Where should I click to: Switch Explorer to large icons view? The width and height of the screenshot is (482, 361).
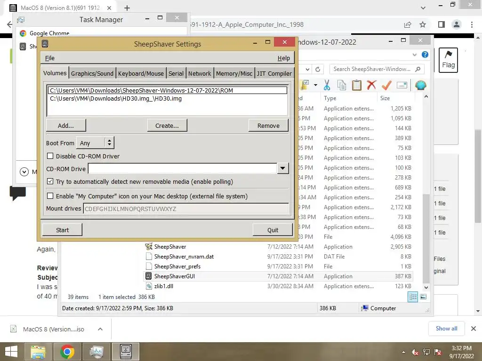pos(423,297)
